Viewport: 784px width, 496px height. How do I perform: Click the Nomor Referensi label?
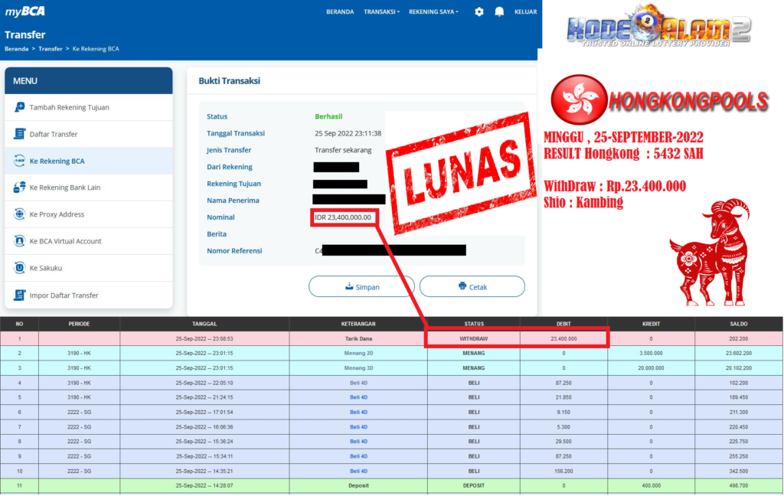click(x=234, y=251)
